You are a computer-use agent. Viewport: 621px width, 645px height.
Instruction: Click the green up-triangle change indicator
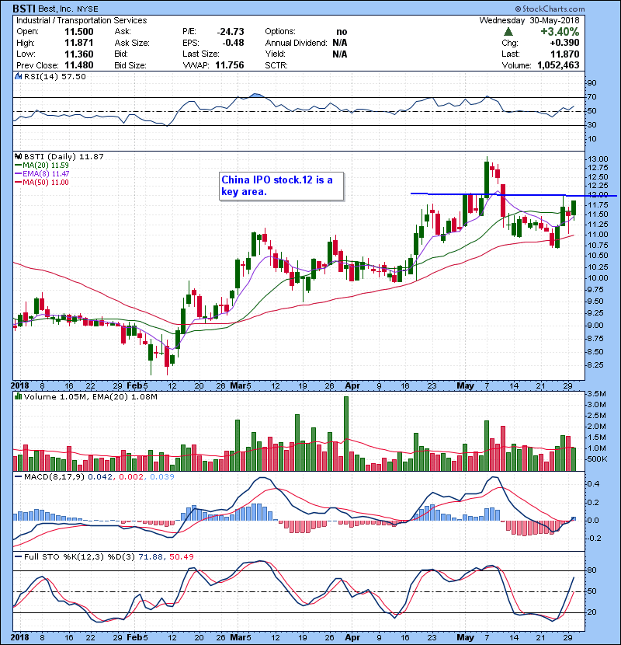pyautogui.click(x=508, y=32)
